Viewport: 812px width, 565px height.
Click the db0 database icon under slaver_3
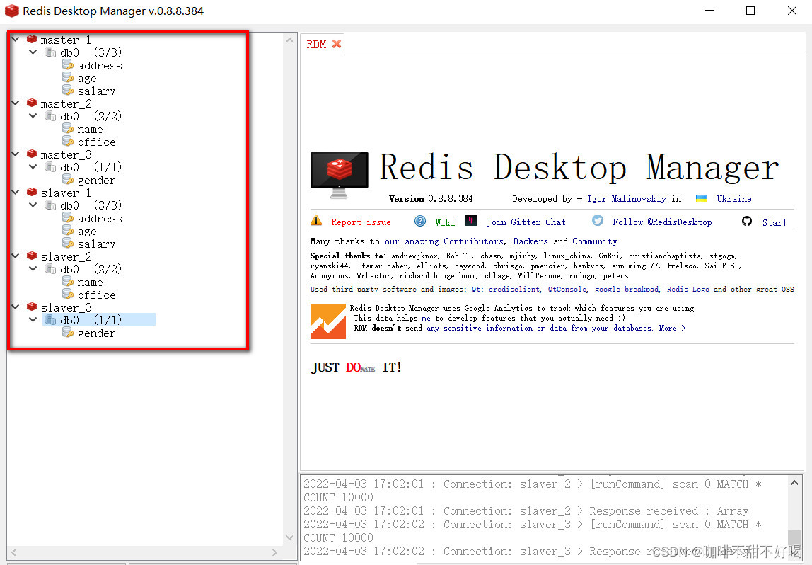(x=50, y=320)
